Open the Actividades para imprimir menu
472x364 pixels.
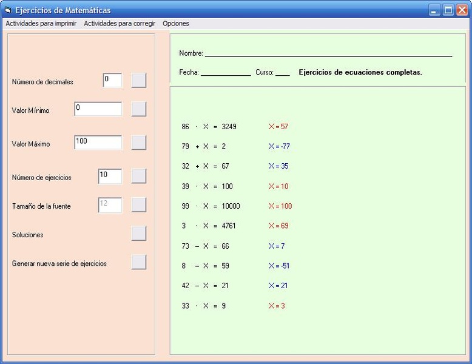pyautogui.click(x=41, y=24)
